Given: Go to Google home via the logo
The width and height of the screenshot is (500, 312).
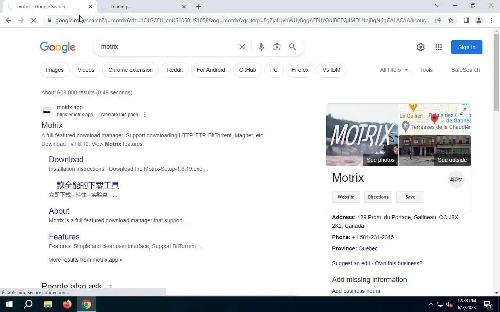Looking at the screenshot, I should [57, 47].
